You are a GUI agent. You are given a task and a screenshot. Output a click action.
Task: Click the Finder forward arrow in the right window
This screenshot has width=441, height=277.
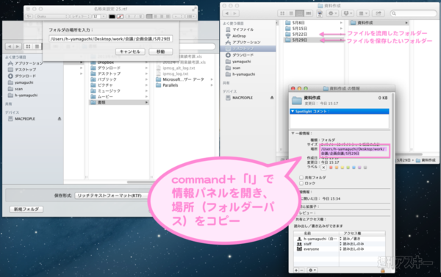pyautogui.click(x=235, y=13)
